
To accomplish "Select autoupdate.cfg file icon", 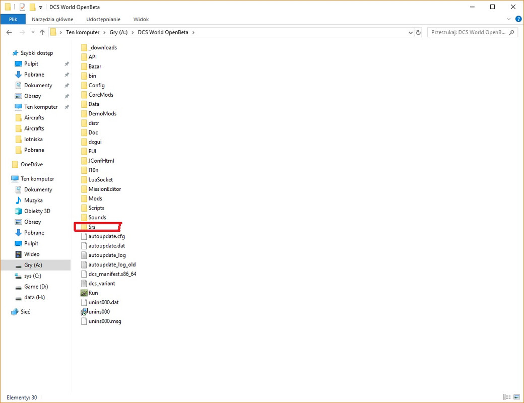I will click(x=84, y=236).
